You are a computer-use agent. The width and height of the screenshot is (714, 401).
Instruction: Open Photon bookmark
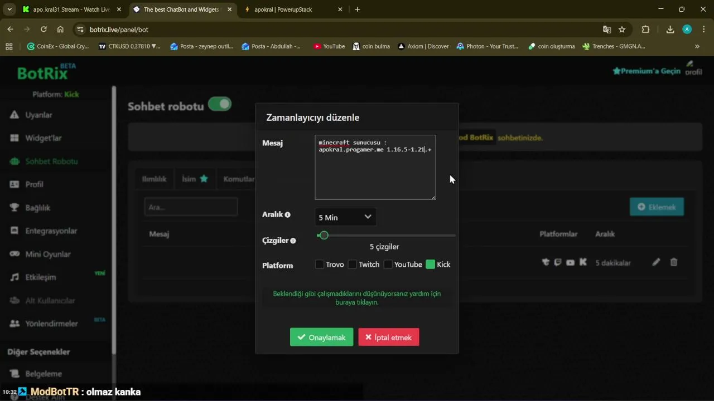tap(488, 46)
